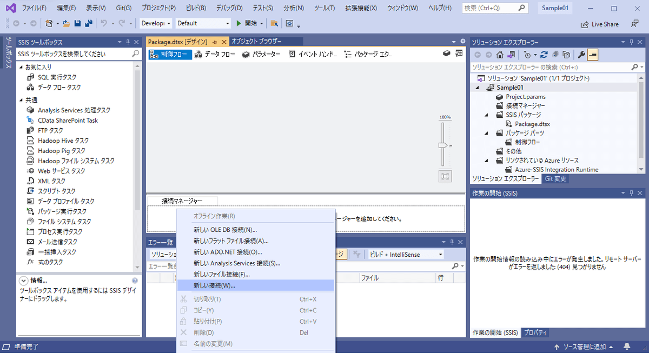
Task: Click the feedback icon next to Live Share
Action: pyautogui.click(x=634, y=24)
